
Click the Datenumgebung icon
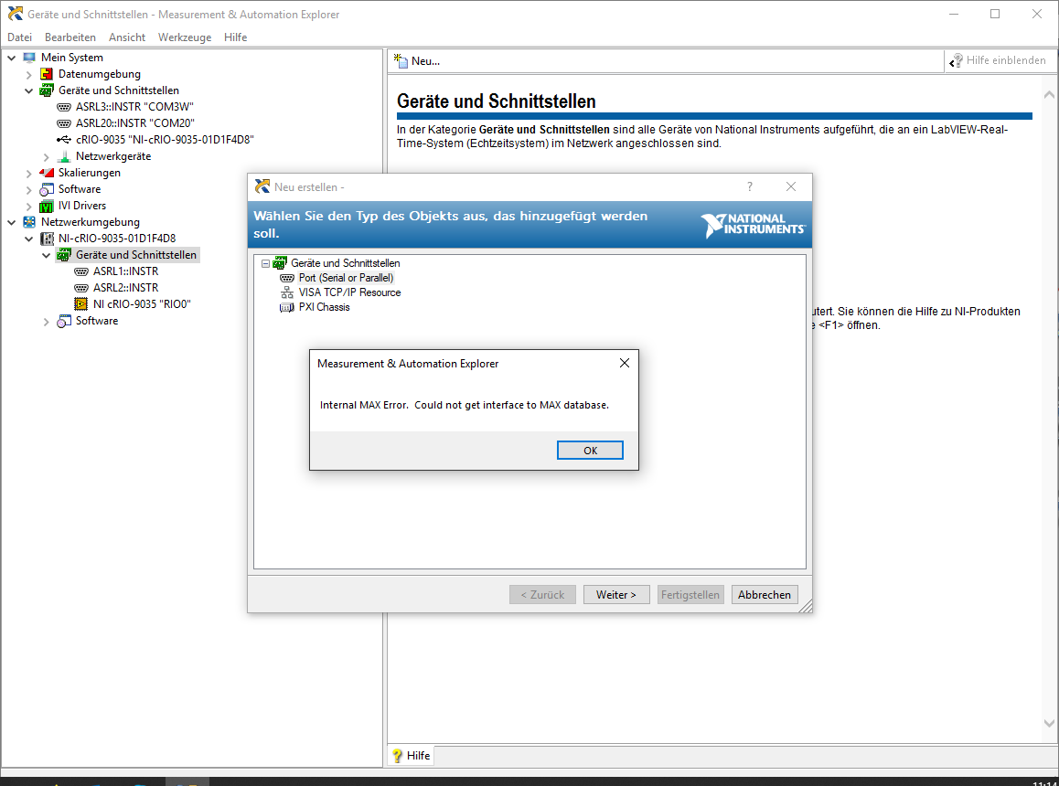coord(47,74)
